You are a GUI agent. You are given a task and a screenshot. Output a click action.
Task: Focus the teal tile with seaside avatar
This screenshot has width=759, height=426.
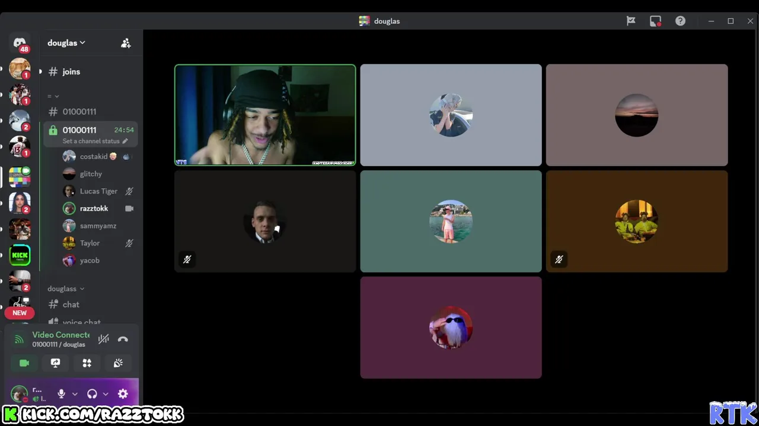pyautogui.click(x=451, y=221)
